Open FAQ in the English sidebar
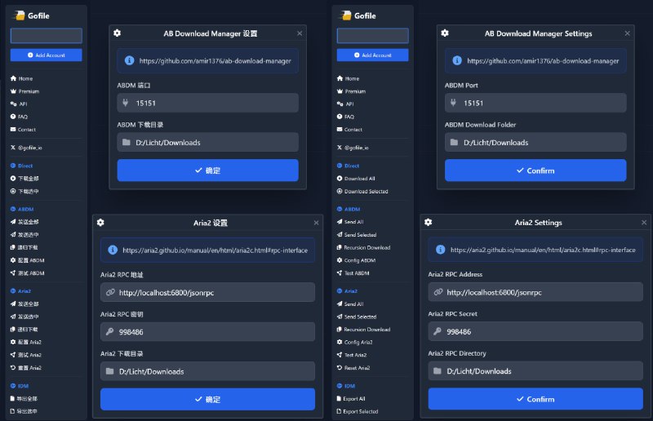653x421 pixels. coord(345,117)
